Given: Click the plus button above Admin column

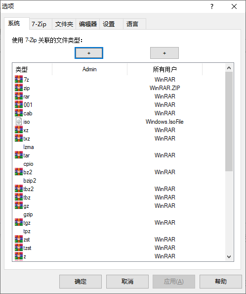Looking at the screenshot, I should pos(89,53).
